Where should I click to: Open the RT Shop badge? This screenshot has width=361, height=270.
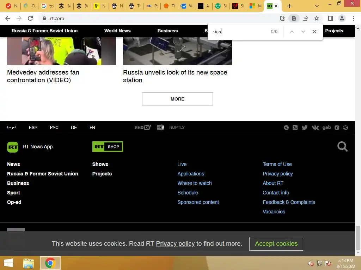pyautogui.click(x=108, y=147)
